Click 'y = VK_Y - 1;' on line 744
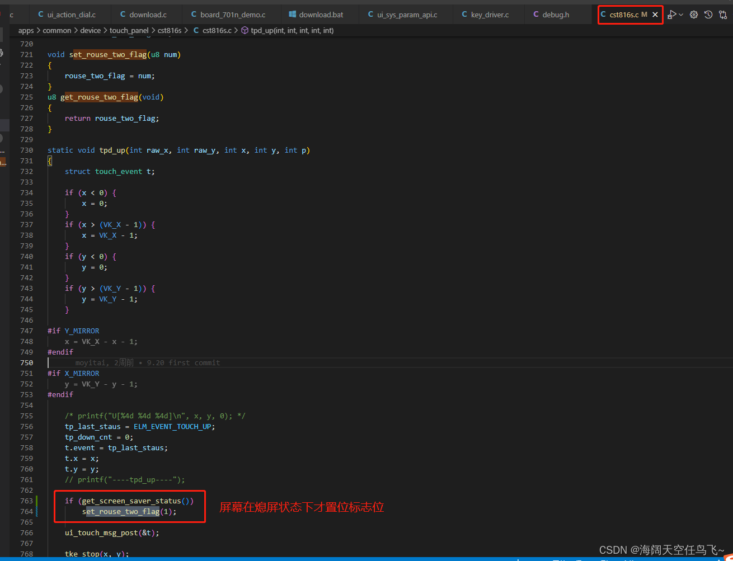Image resolution: width=733 pixels, height=561 pixels. [x=110, y=299]
